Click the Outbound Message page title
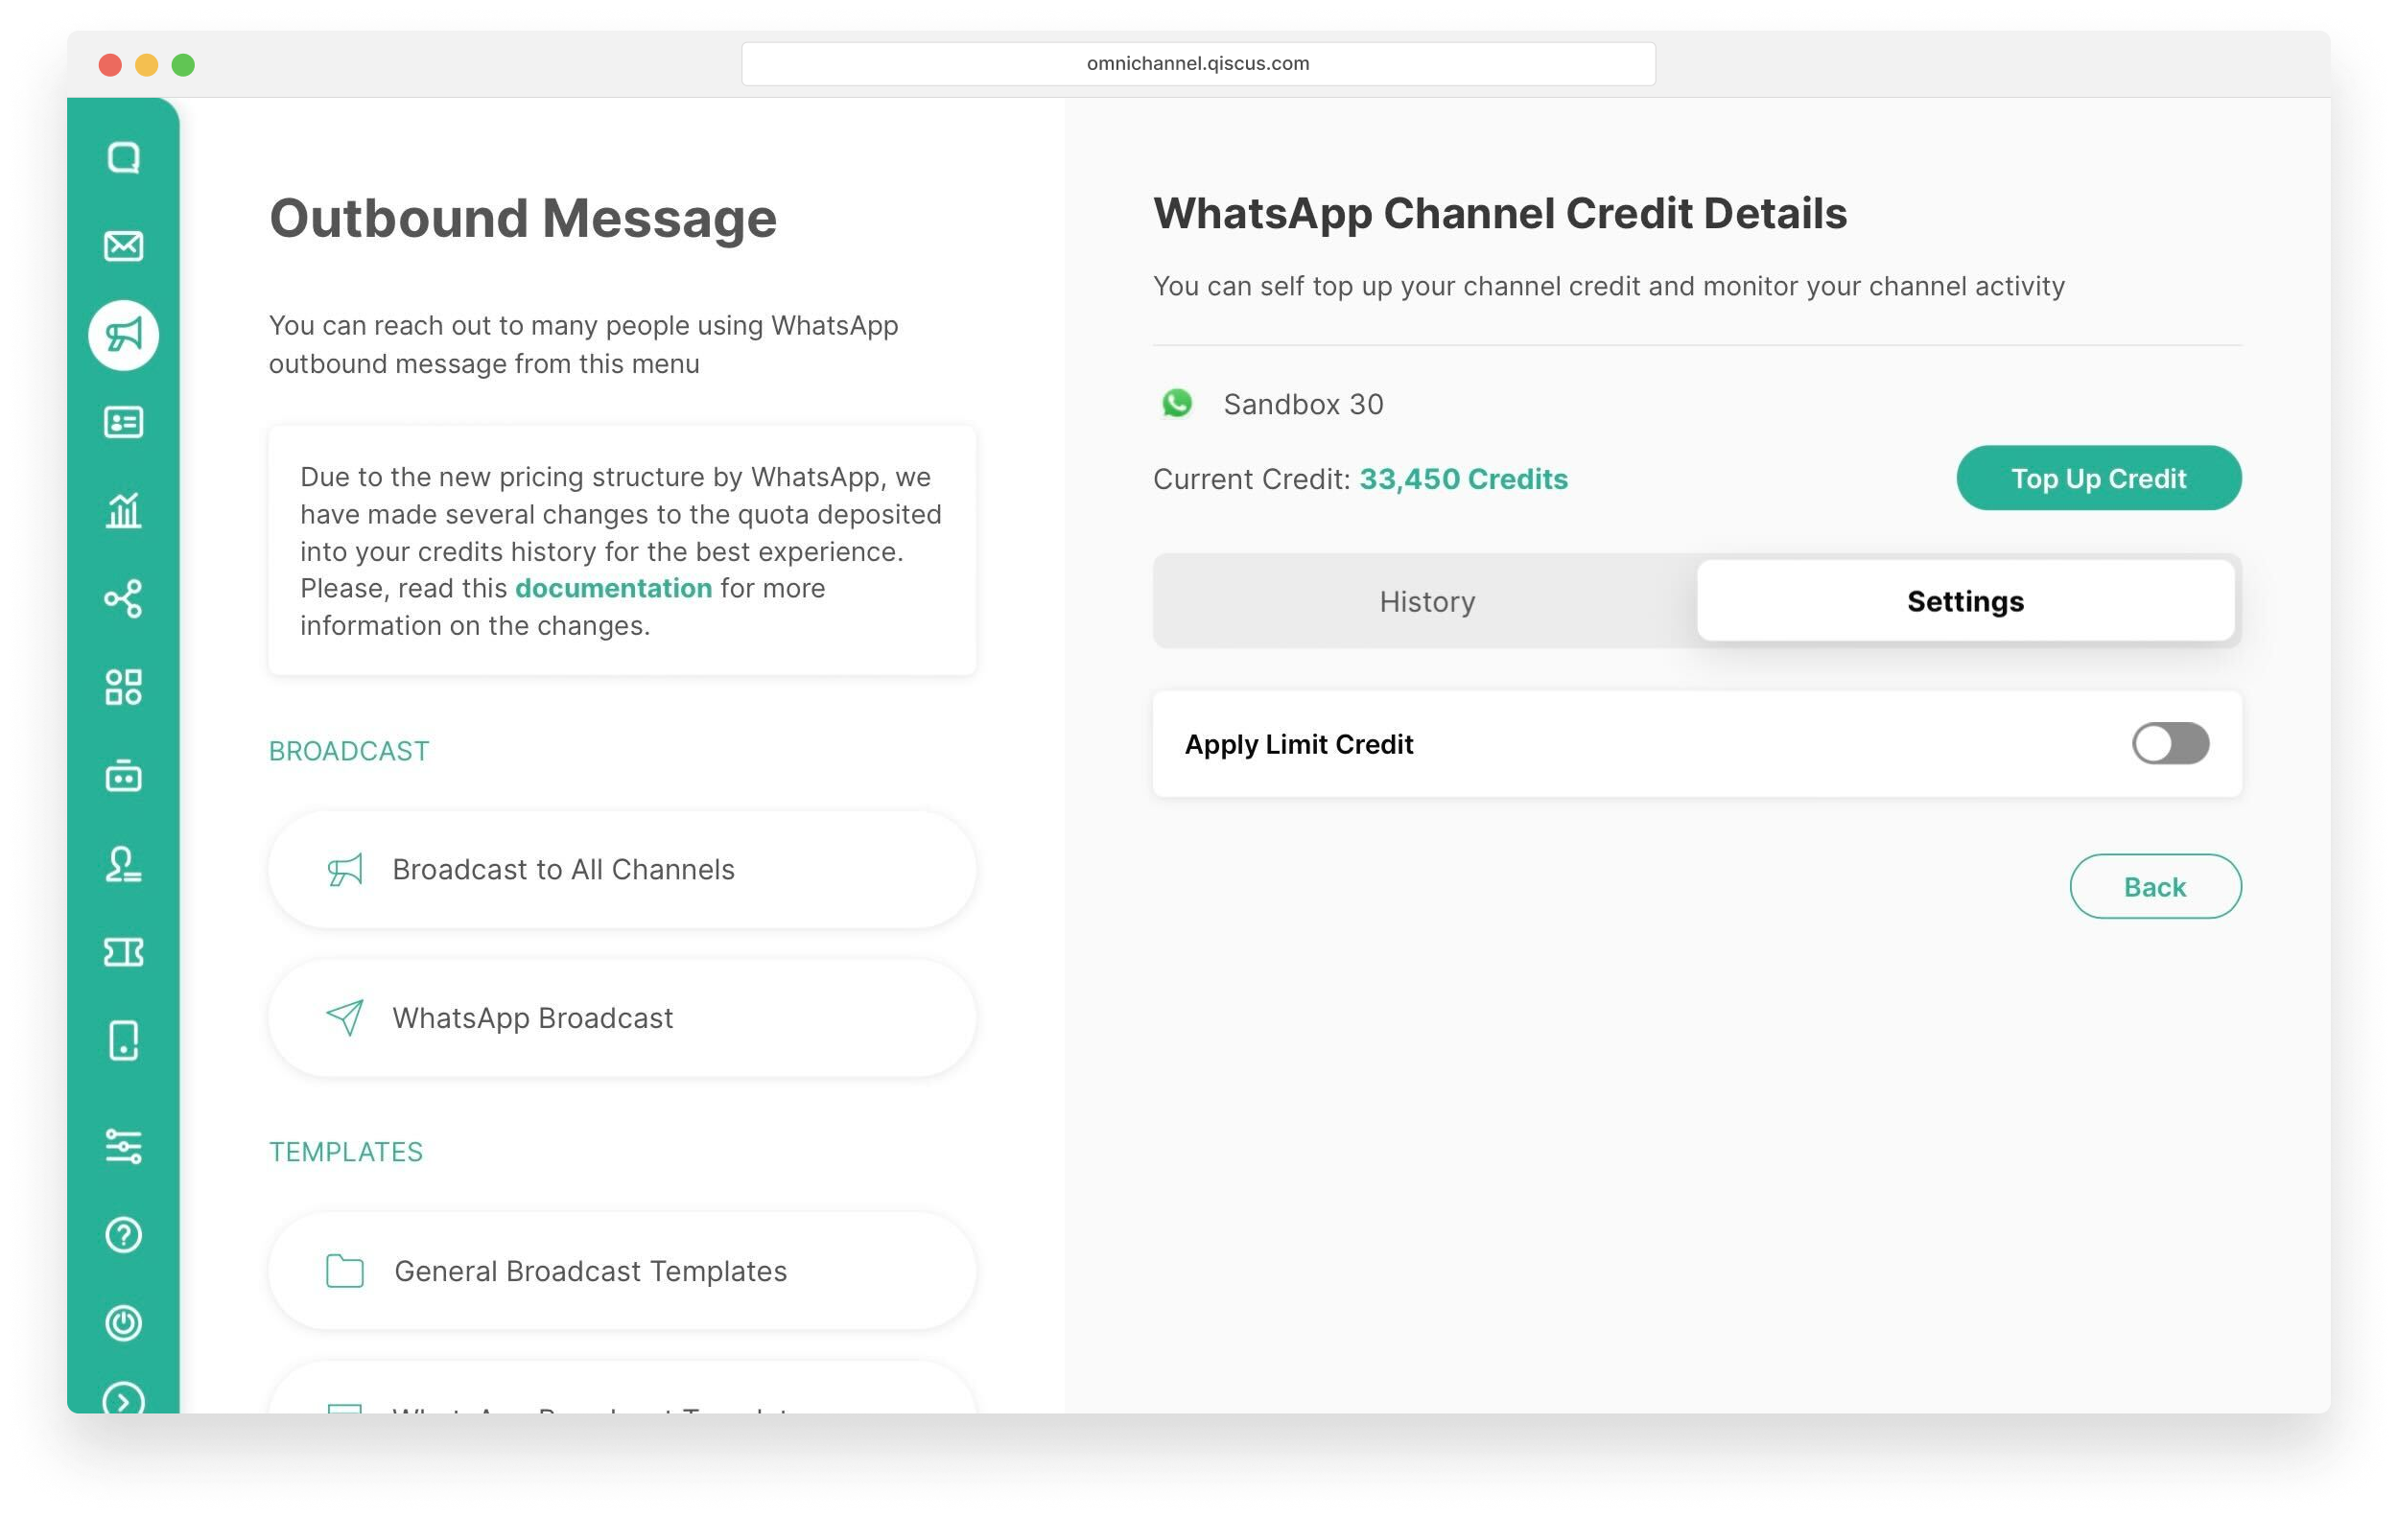2398x1518 pixels. [523, 218]
